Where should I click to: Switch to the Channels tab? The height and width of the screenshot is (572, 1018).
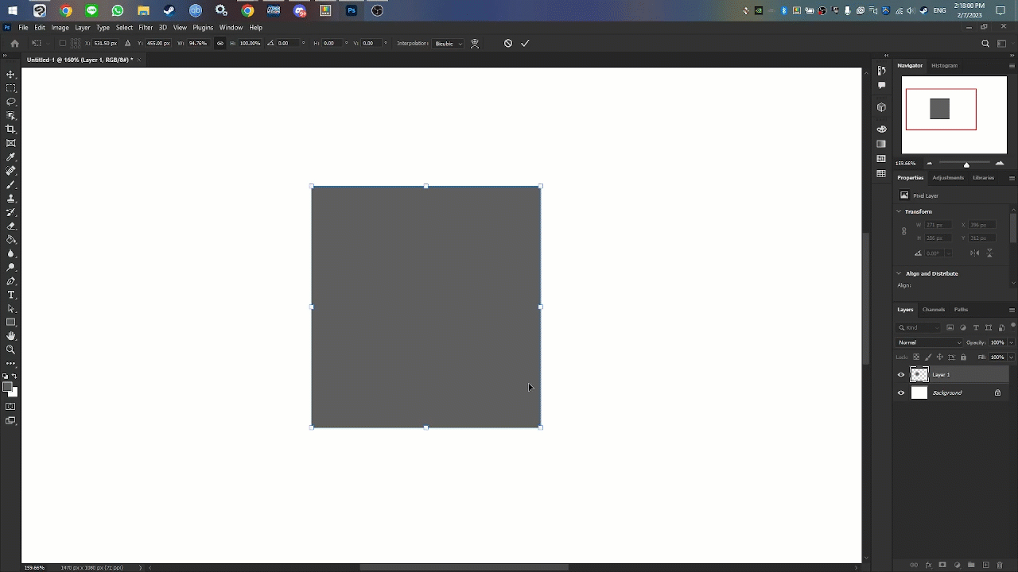(934, 310)
